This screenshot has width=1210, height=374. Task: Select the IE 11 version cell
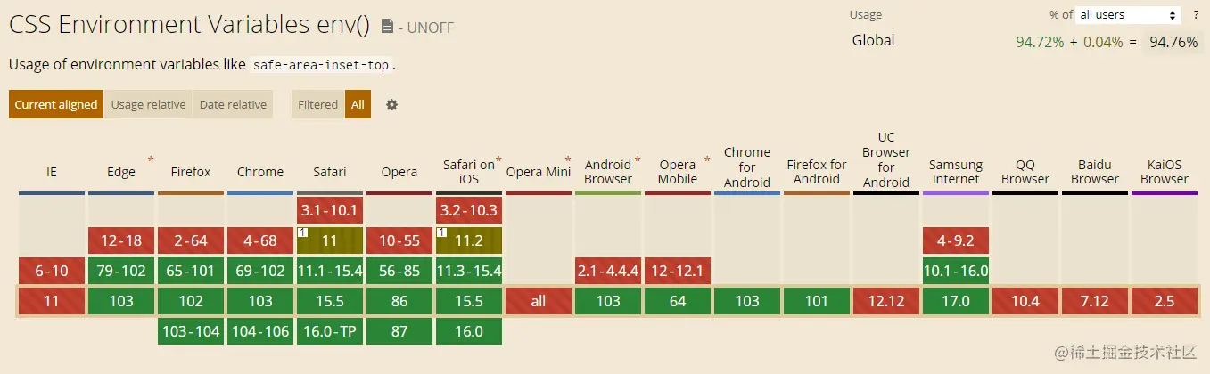pyautogui.click(x=52, y=301)
